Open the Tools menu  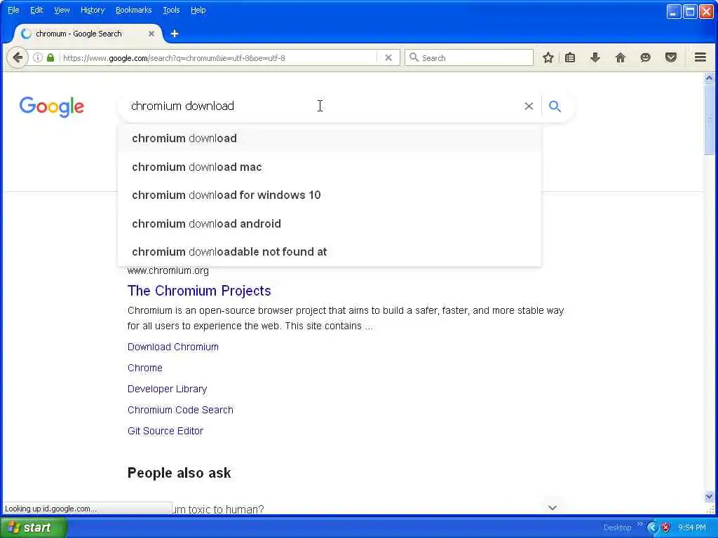[x=171, y=10]
